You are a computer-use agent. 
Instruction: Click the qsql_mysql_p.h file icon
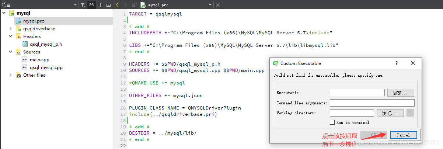point(25,44)
